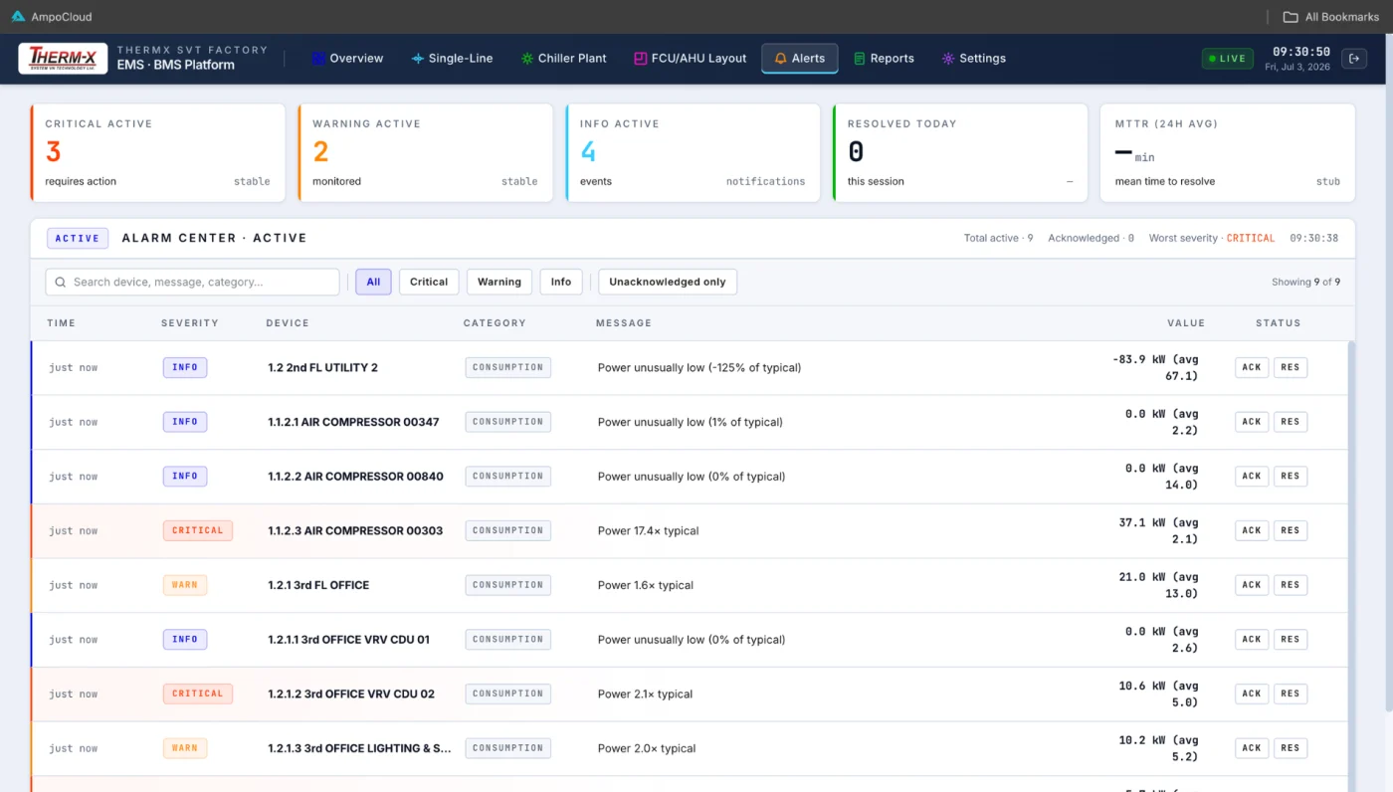Screen dimensions: 1393x792
Task: Click the Settings gear icon
Action: pos(948,59)
